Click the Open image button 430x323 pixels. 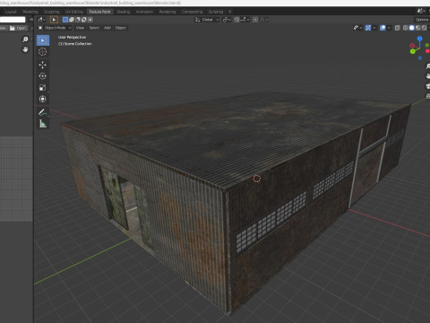[18, 28]
